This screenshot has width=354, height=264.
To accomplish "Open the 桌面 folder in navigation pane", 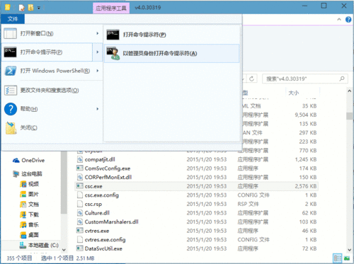I will coord(33,235).
